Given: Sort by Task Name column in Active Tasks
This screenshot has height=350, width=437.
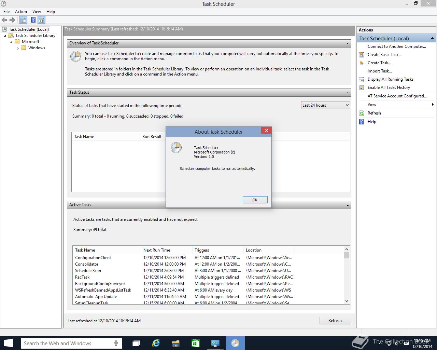Looking at the screenshot, I should pyautogui.click(x=107, y=250).
